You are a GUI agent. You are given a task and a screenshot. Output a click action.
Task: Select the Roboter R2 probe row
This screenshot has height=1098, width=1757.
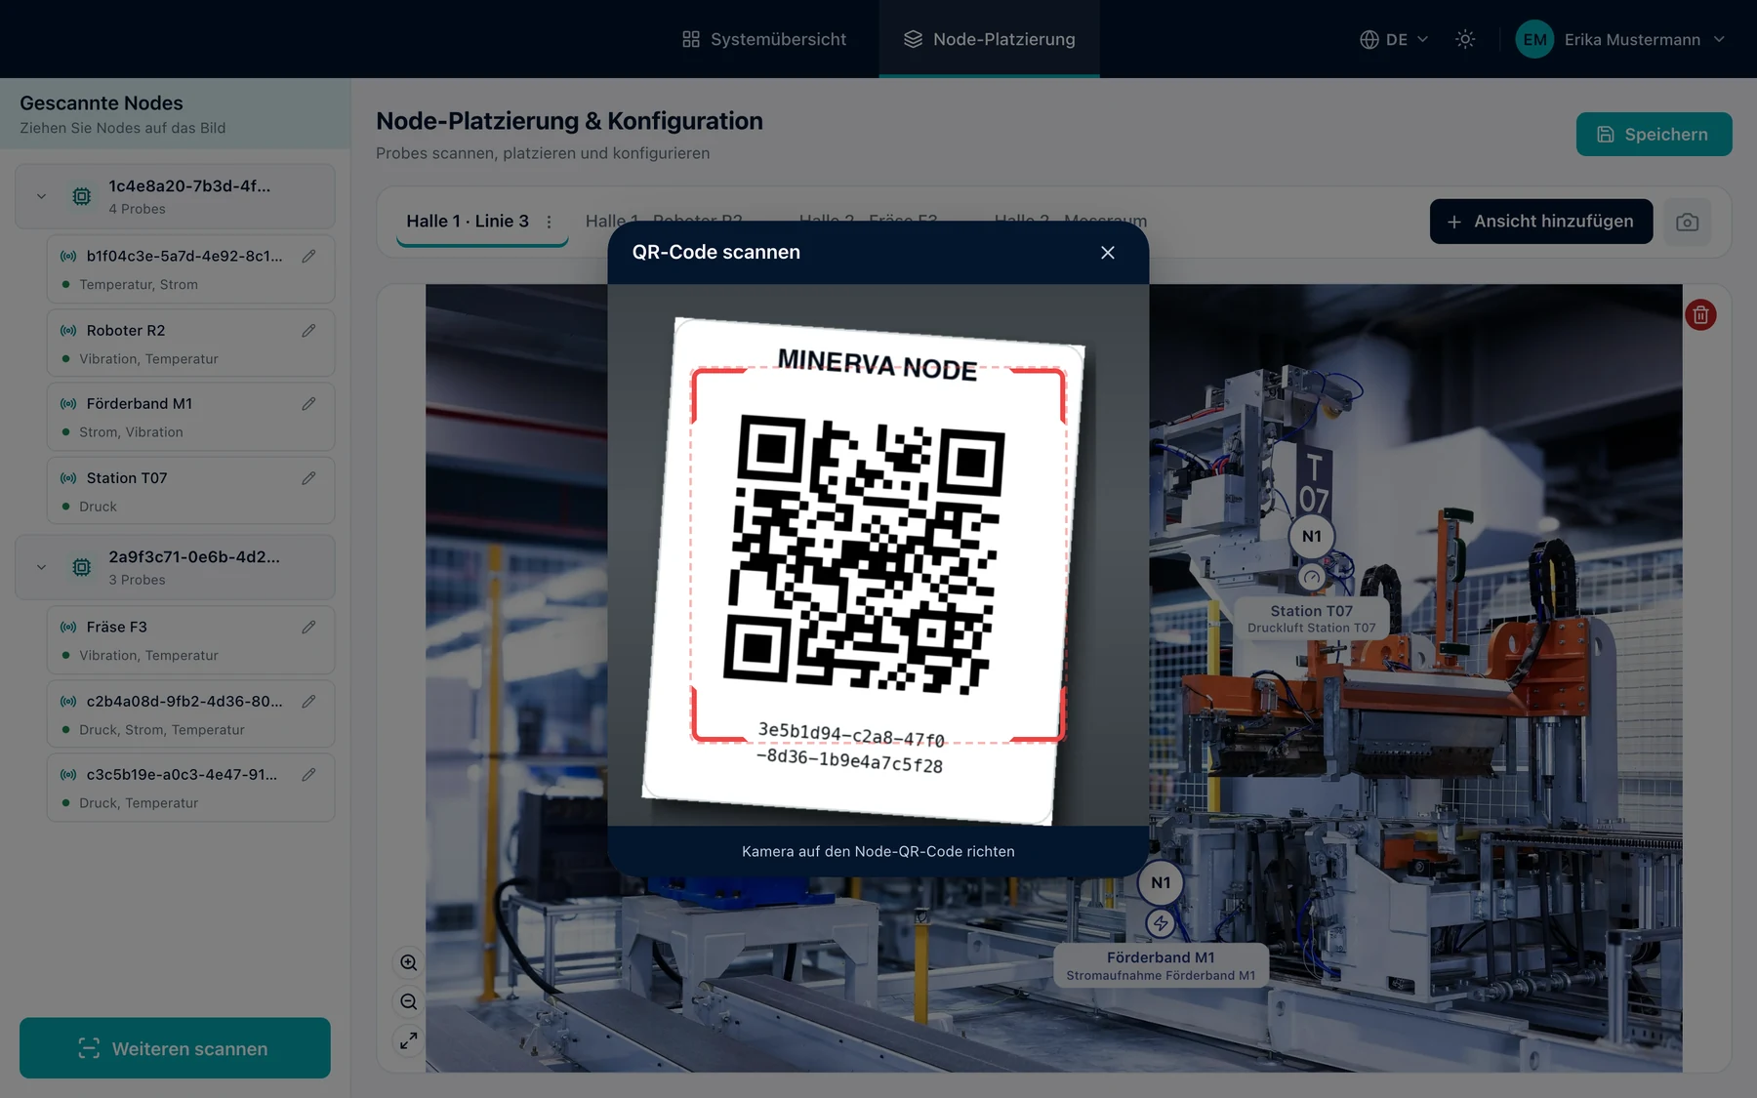(x=190, y=344)
